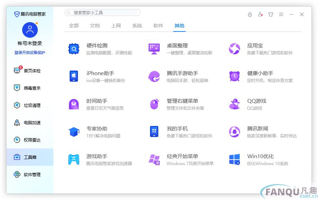The width and height of the screenshot is (318, 200).
Task: Click the water drop icon in the title bar
Action: 250,15
